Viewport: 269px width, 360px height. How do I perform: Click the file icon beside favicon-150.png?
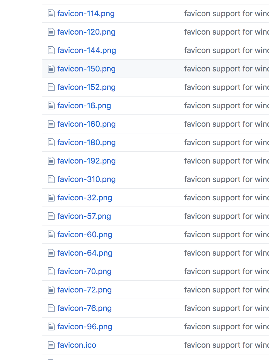[x=51, y=69]
